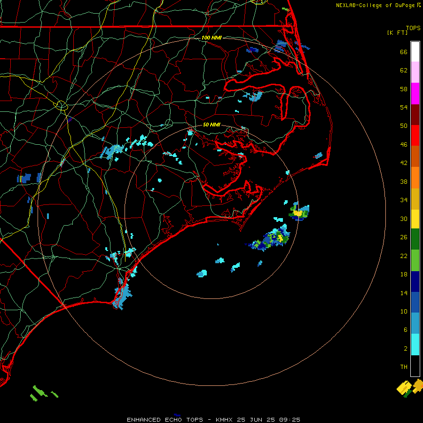423x423 pixels.
Task: Click the "KMHX" station identifier
Action: [225, 420]
